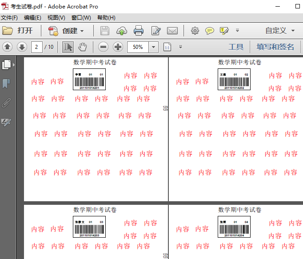Image resolution: width=303 pixels, height=259 pixels.
Task: Upload the file with the cloud icon
Action: 122,31
